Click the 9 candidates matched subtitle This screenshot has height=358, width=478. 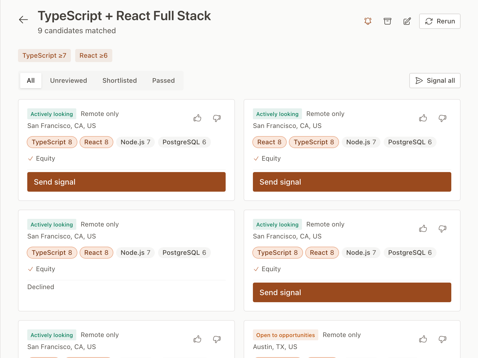click(x=77, y=31)
